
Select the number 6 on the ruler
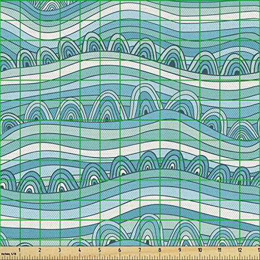click(120, 250)
